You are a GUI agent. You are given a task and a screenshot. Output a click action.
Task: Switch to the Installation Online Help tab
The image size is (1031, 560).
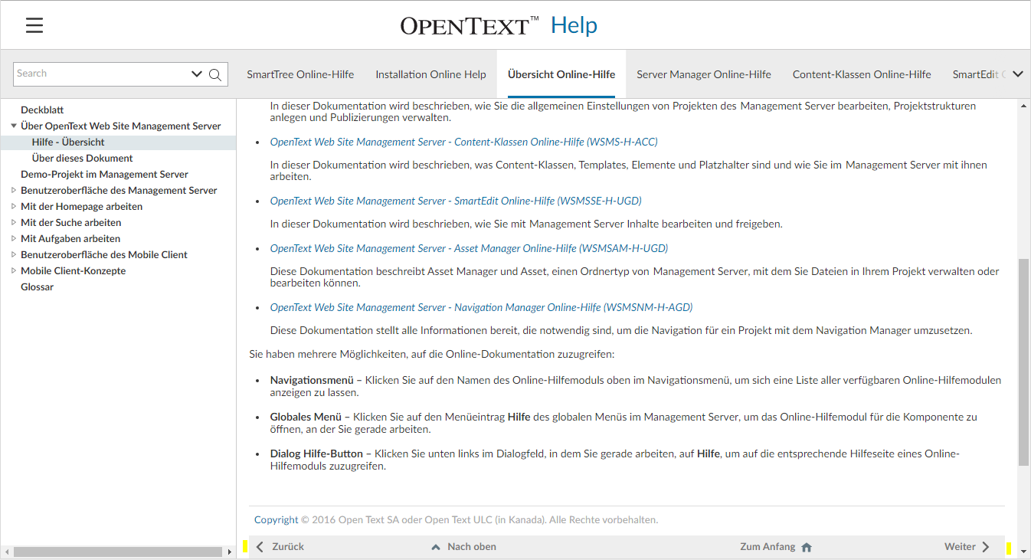pos(430,74)
